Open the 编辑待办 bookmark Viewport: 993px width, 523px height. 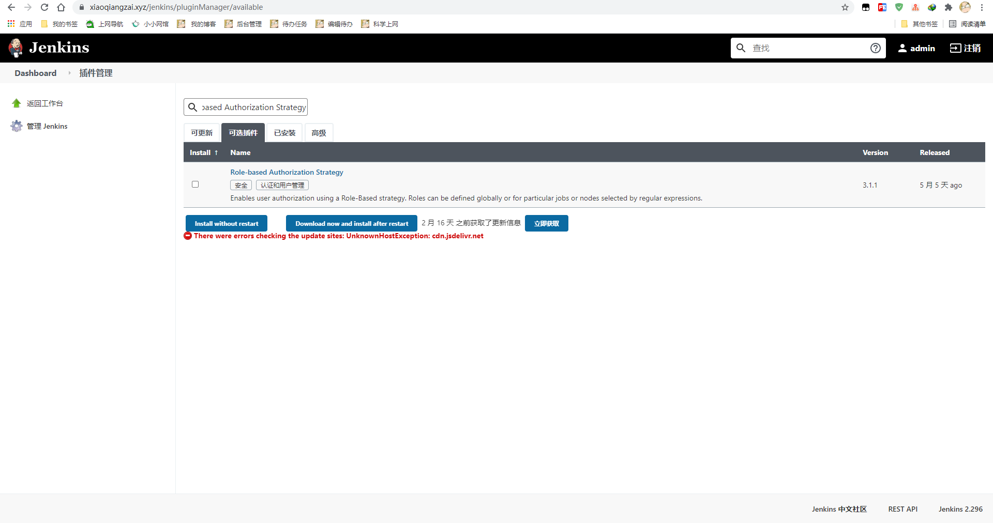[334, 24]
